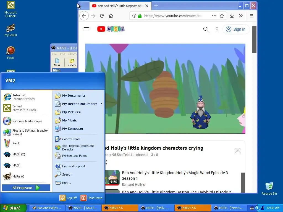This screenshot has height=212, width=283.
Task: Click the green padlock security icon
Action: tap(140, 16)
